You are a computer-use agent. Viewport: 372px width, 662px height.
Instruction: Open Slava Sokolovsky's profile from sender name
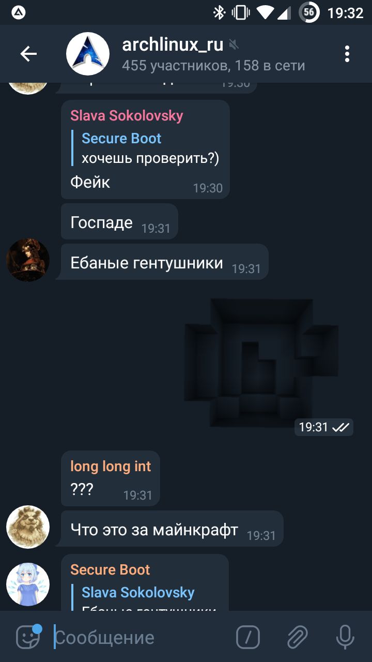coord(127,115)
